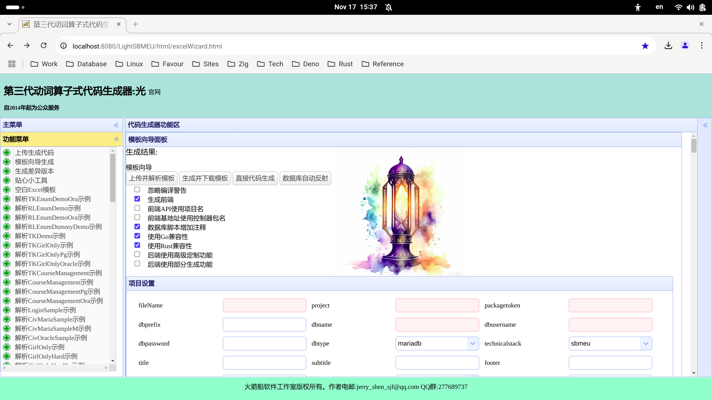Open browser downloads icon

668,46
